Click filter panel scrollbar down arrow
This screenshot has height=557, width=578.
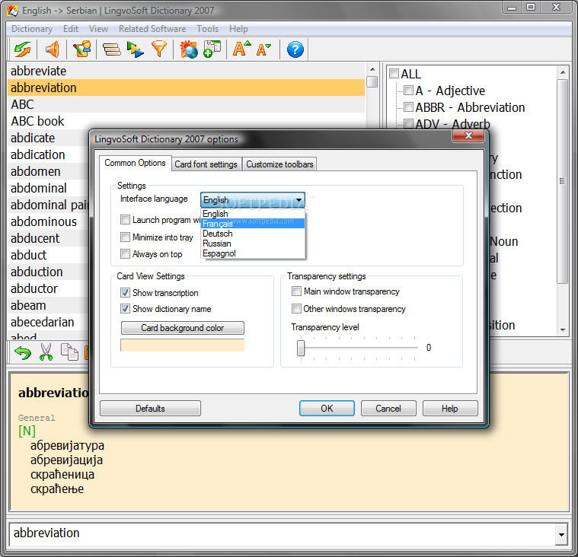tap(563, 329)
